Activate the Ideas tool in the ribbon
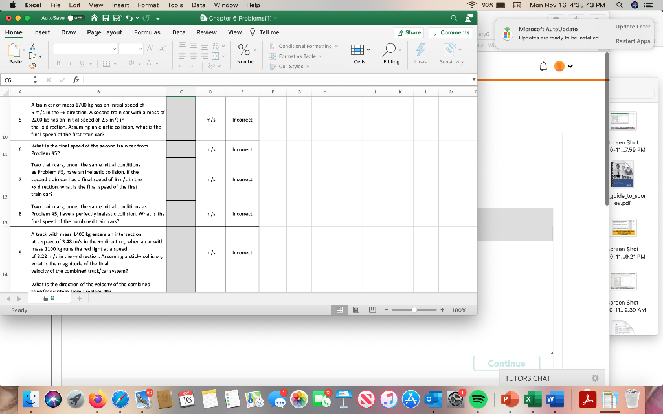This screenshot has height=414, width=663. click(420, 52)
